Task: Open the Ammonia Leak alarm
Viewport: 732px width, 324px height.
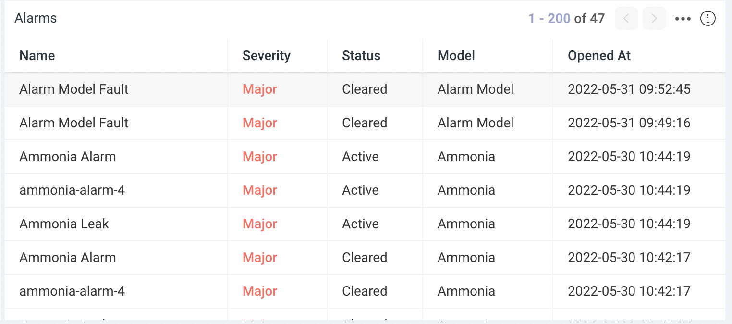Action: [x=365, y=224]
